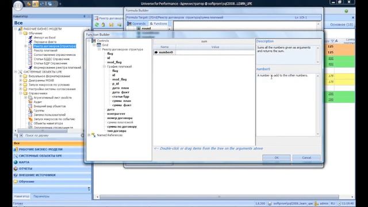This screenshot has height=207, width=368.
Task: Click the main grid horizontal scrollbar
Action: click(220, 197)
